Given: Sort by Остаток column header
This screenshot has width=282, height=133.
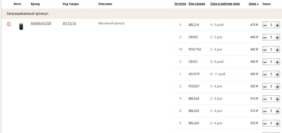Looking at the screenshot, I should (x=180, y=4).
